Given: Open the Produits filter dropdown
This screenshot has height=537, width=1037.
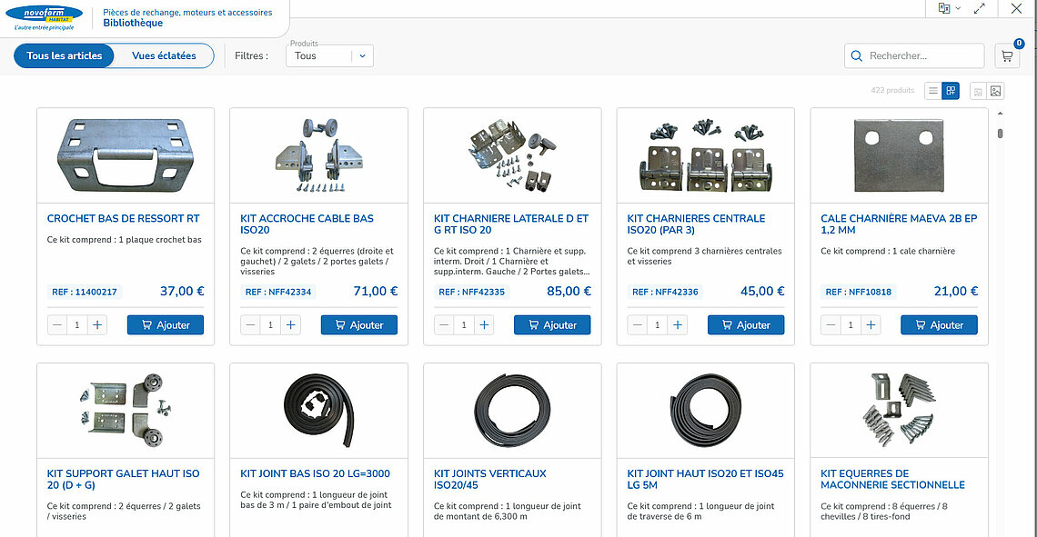Looking at the screenshot, I should click(329, 55).
